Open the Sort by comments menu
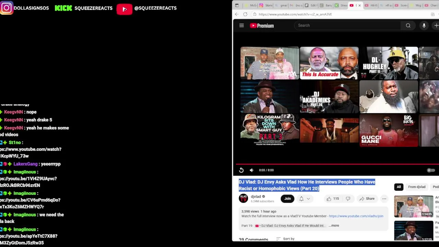Image resolution: width=439 pixels, height=247 pixels. [x=285, y=239]
